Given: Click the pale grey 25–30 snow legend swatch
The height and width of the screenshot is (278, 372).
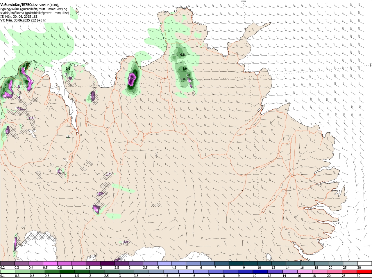Looking at the screenshot, I should coord(350,263).
